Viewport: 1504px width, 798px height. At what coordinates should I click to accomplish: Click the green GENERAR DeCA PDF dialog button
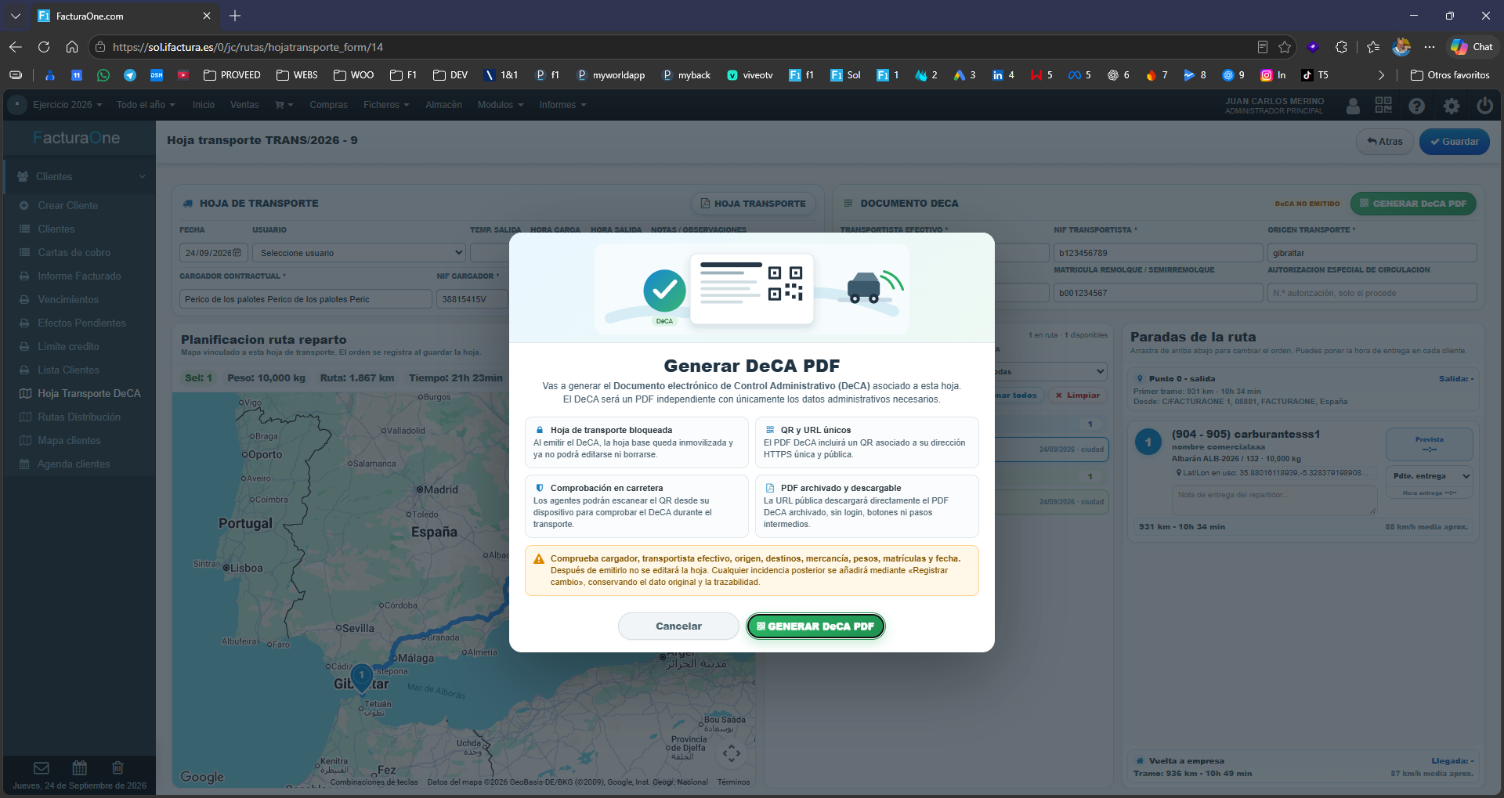pos(815,626)
